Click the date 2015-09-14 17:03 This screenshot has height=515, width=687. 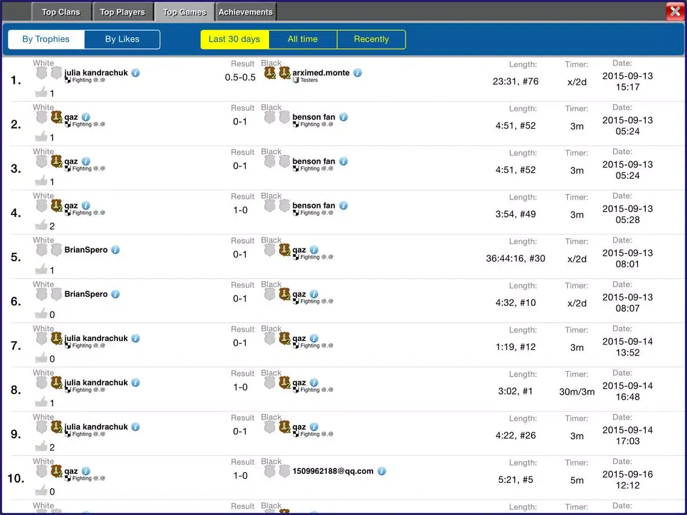627,435
